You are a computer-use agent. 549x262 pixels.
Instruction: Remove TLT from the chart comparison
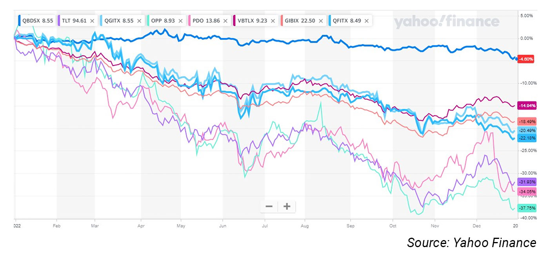[92, 21]
